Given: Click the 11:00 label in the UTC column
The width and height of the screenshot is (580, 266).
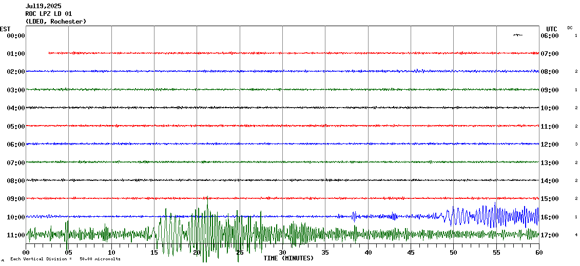Looking at the screenshot, I should (550, 127).
